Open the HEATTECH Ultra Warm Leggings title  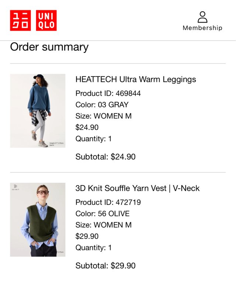[x=135, y=79]
